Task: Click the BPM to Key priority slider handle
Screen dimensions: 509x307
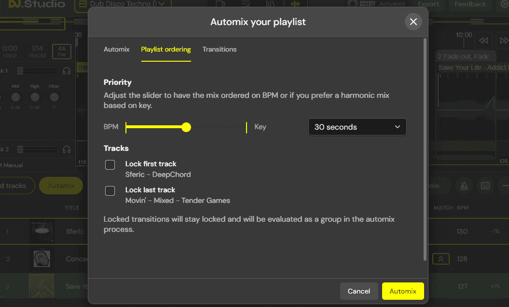Action: pyautogui.click(x=186, y=127)
